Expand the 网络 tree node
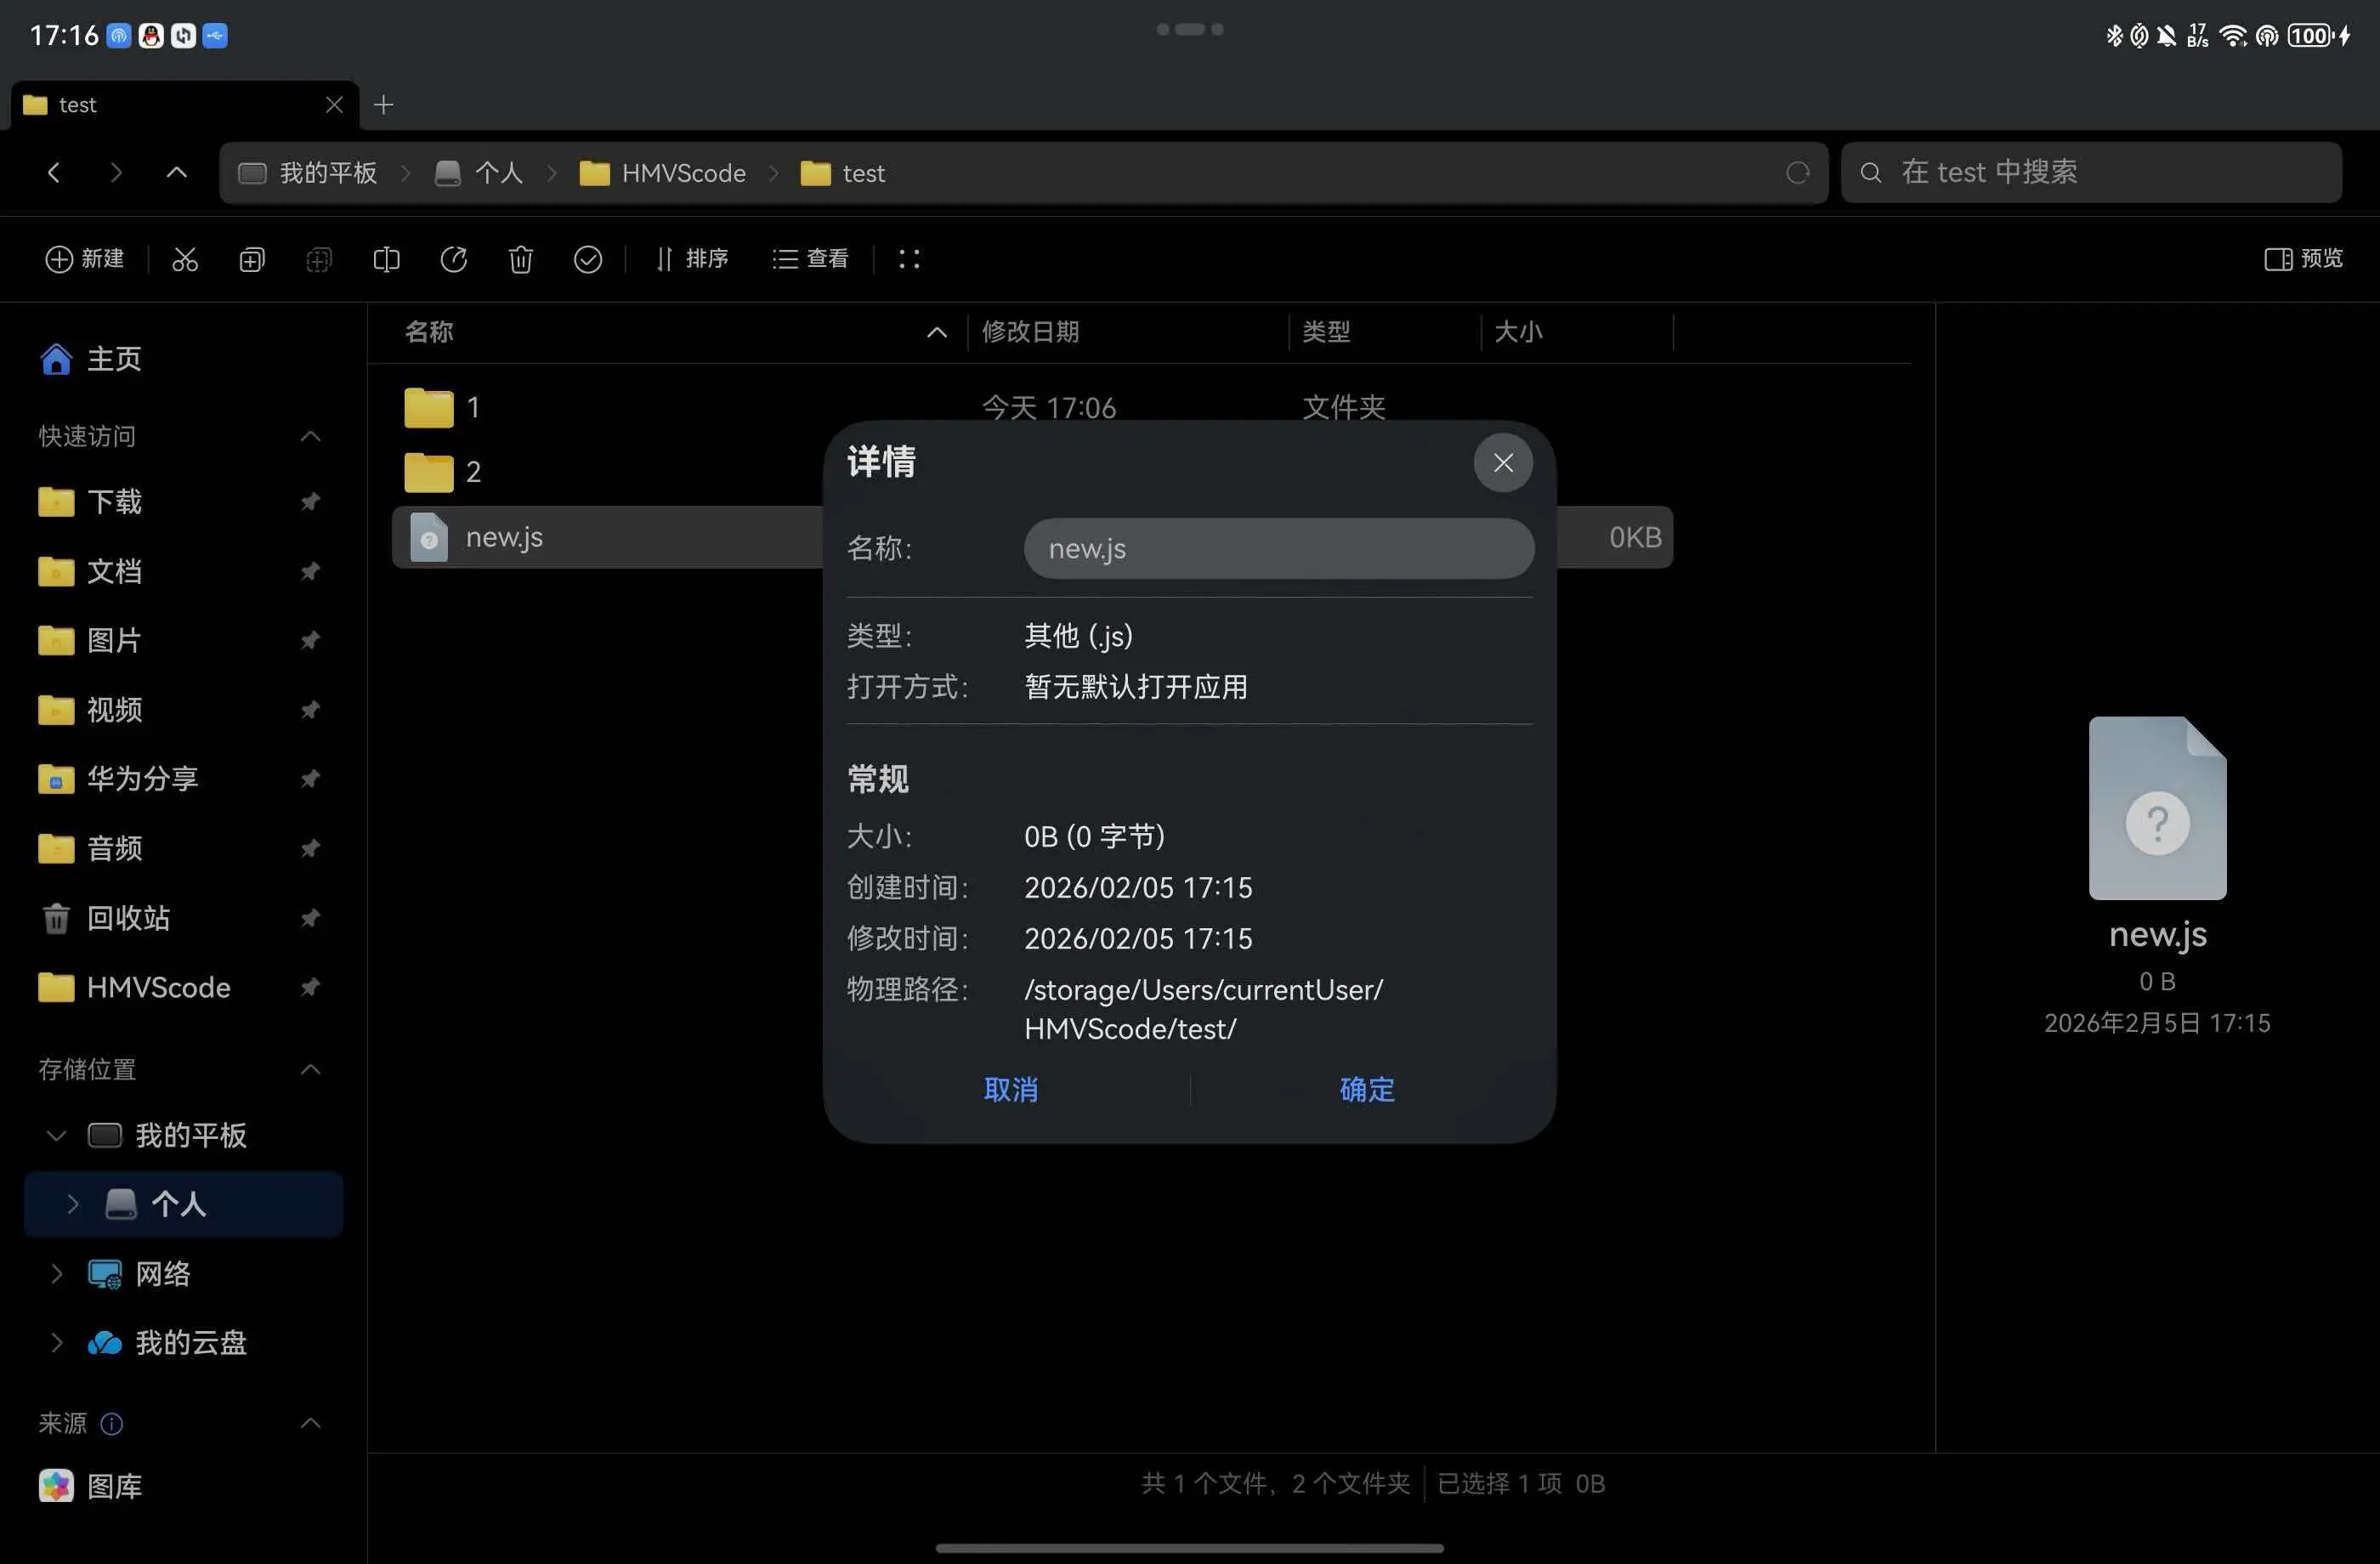 point(57,1273)
